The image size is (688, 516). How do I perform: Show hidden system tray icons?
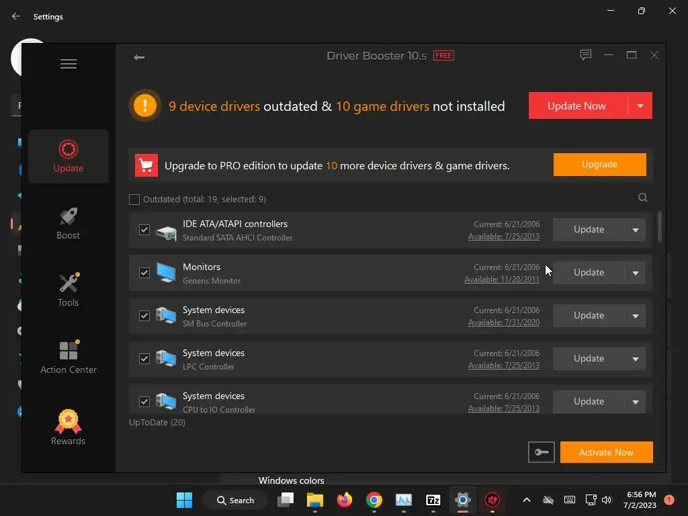coord(527,500)
